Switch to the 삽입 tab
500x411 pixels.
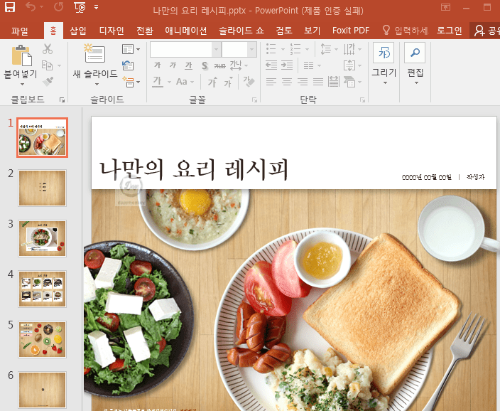(78, 31)
